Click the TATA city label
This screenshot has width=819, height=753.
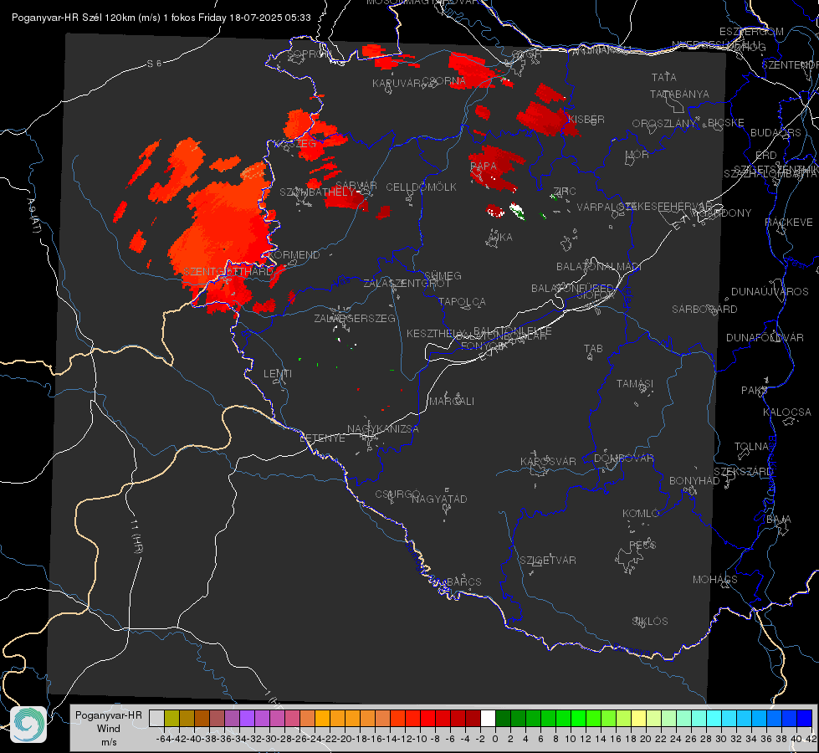[664, 77]
